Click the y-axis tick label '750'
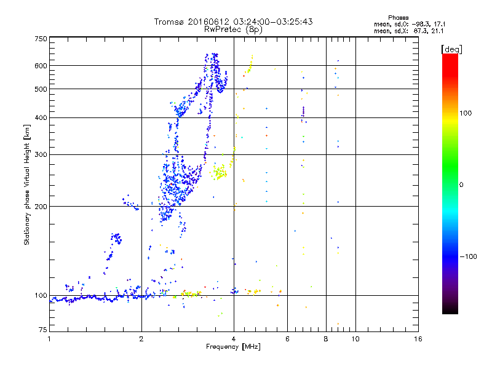This screenshot has height=369, width=492. [x=41, y=39]
